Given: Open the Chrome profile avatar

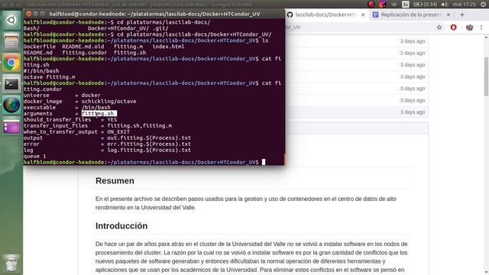Looking at the screenshot, I should pyautogui.click(x=469, y=27).
